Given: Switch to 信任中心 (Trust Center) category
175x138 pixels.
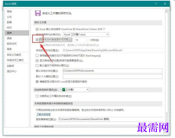Looking at the screenshot, I should coord(12,71).
